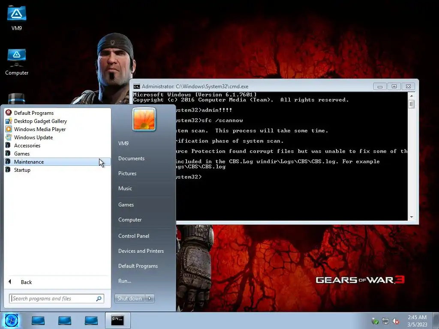The height and width of the screenshot is (329, 439).
Task: Launch Windows Media Player
Action: (x=58, y=129)
